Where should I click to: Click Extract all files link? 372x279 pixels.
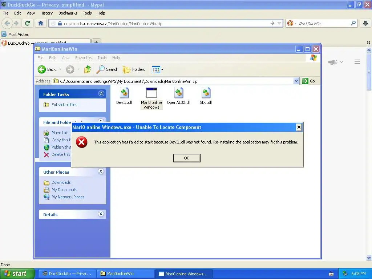pyautogui.click(x=64, y=105)
